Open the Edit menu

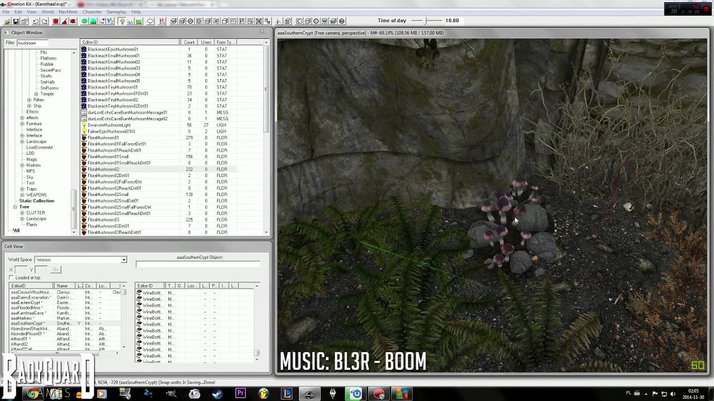18,12
